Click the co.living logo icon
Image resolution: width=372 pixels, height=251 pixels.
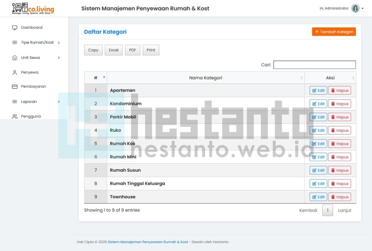(20, 8)
